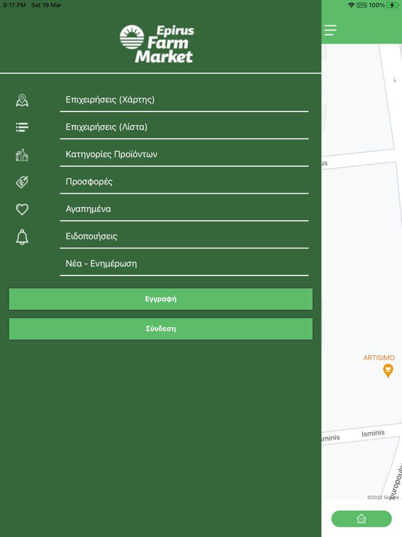
Task: Open Ειδοποιήσεις menu item
Action: pos(184,236)
